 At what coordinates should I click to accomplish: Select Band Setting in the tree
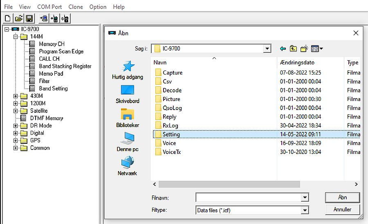53,89
